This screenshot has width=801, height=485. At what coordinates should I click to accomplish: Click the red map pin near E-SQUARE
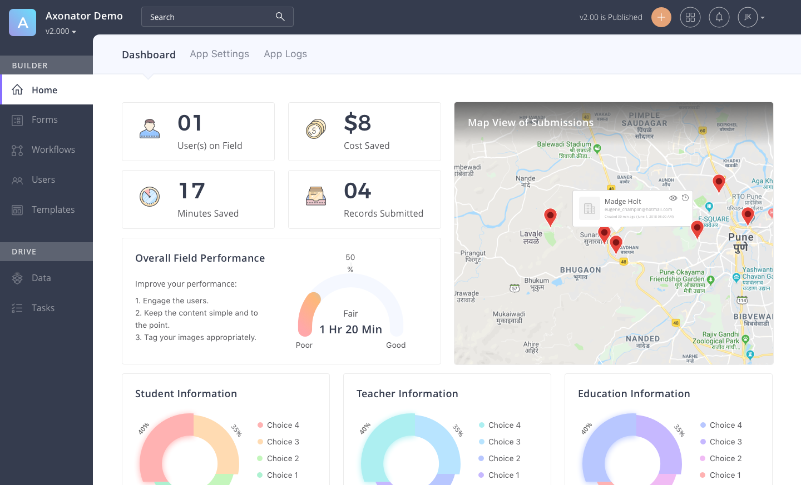pos(697,229)
